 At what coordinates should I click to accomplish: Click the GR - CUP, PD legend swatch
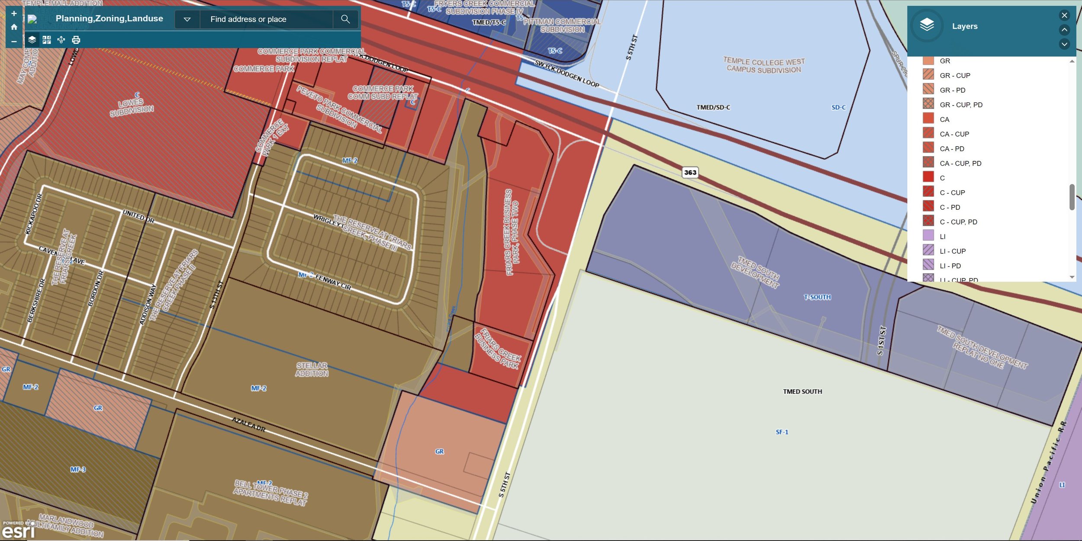(928, 104)
